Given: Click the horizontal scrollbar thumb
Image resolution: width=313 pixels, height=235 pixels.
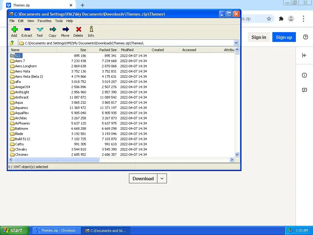Looking at the screenshot, I should click(56, 159).
